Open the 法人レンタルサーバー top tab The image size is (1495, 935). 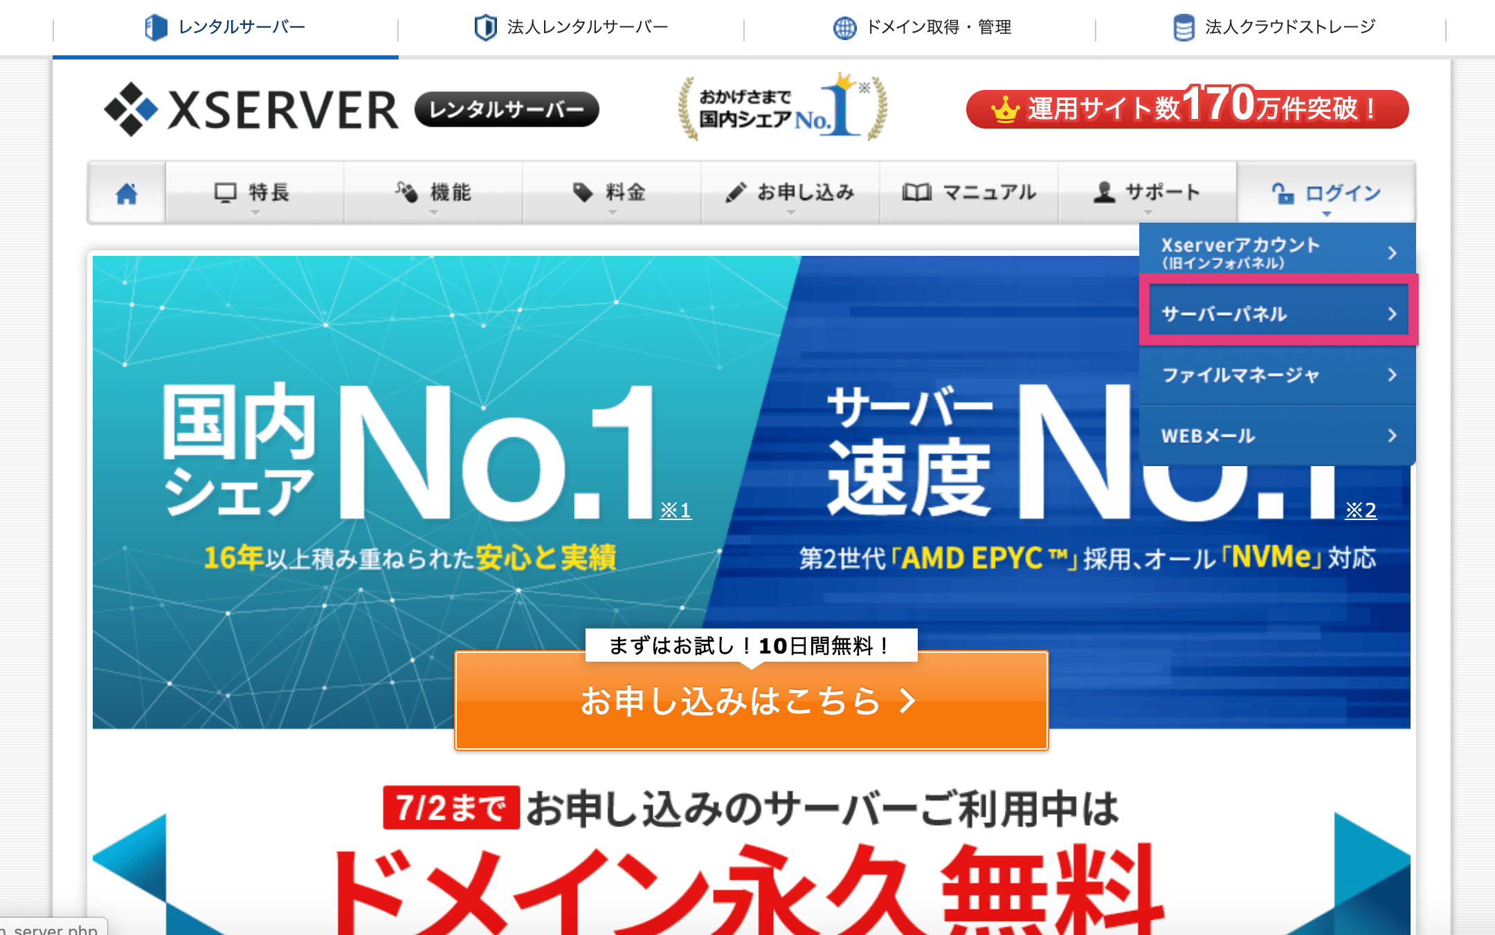coord(571,28)
